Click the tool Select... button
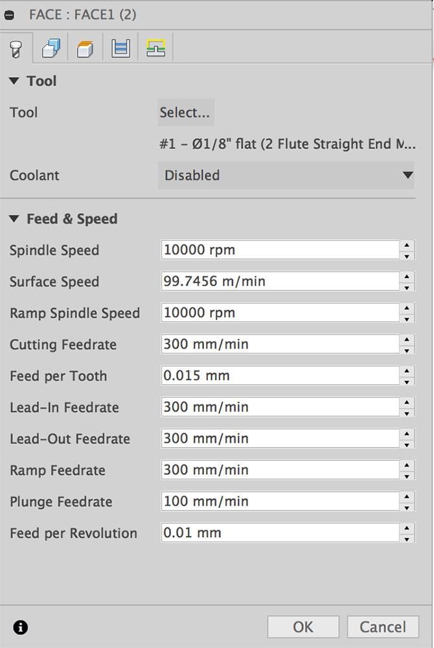 pos(185,112)
